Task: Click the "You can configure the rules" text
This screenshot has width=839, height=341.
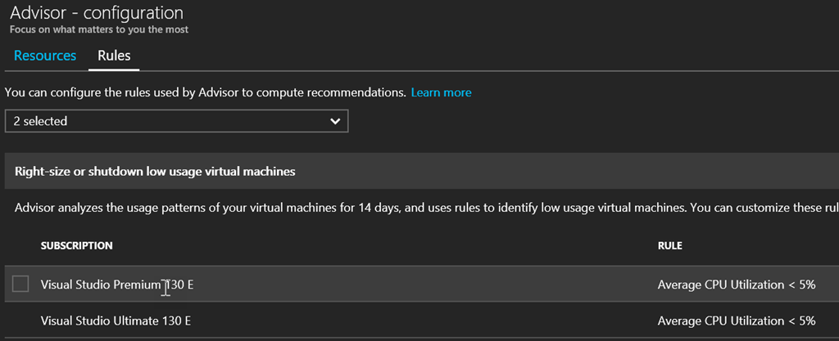Action: click(205, 92)
